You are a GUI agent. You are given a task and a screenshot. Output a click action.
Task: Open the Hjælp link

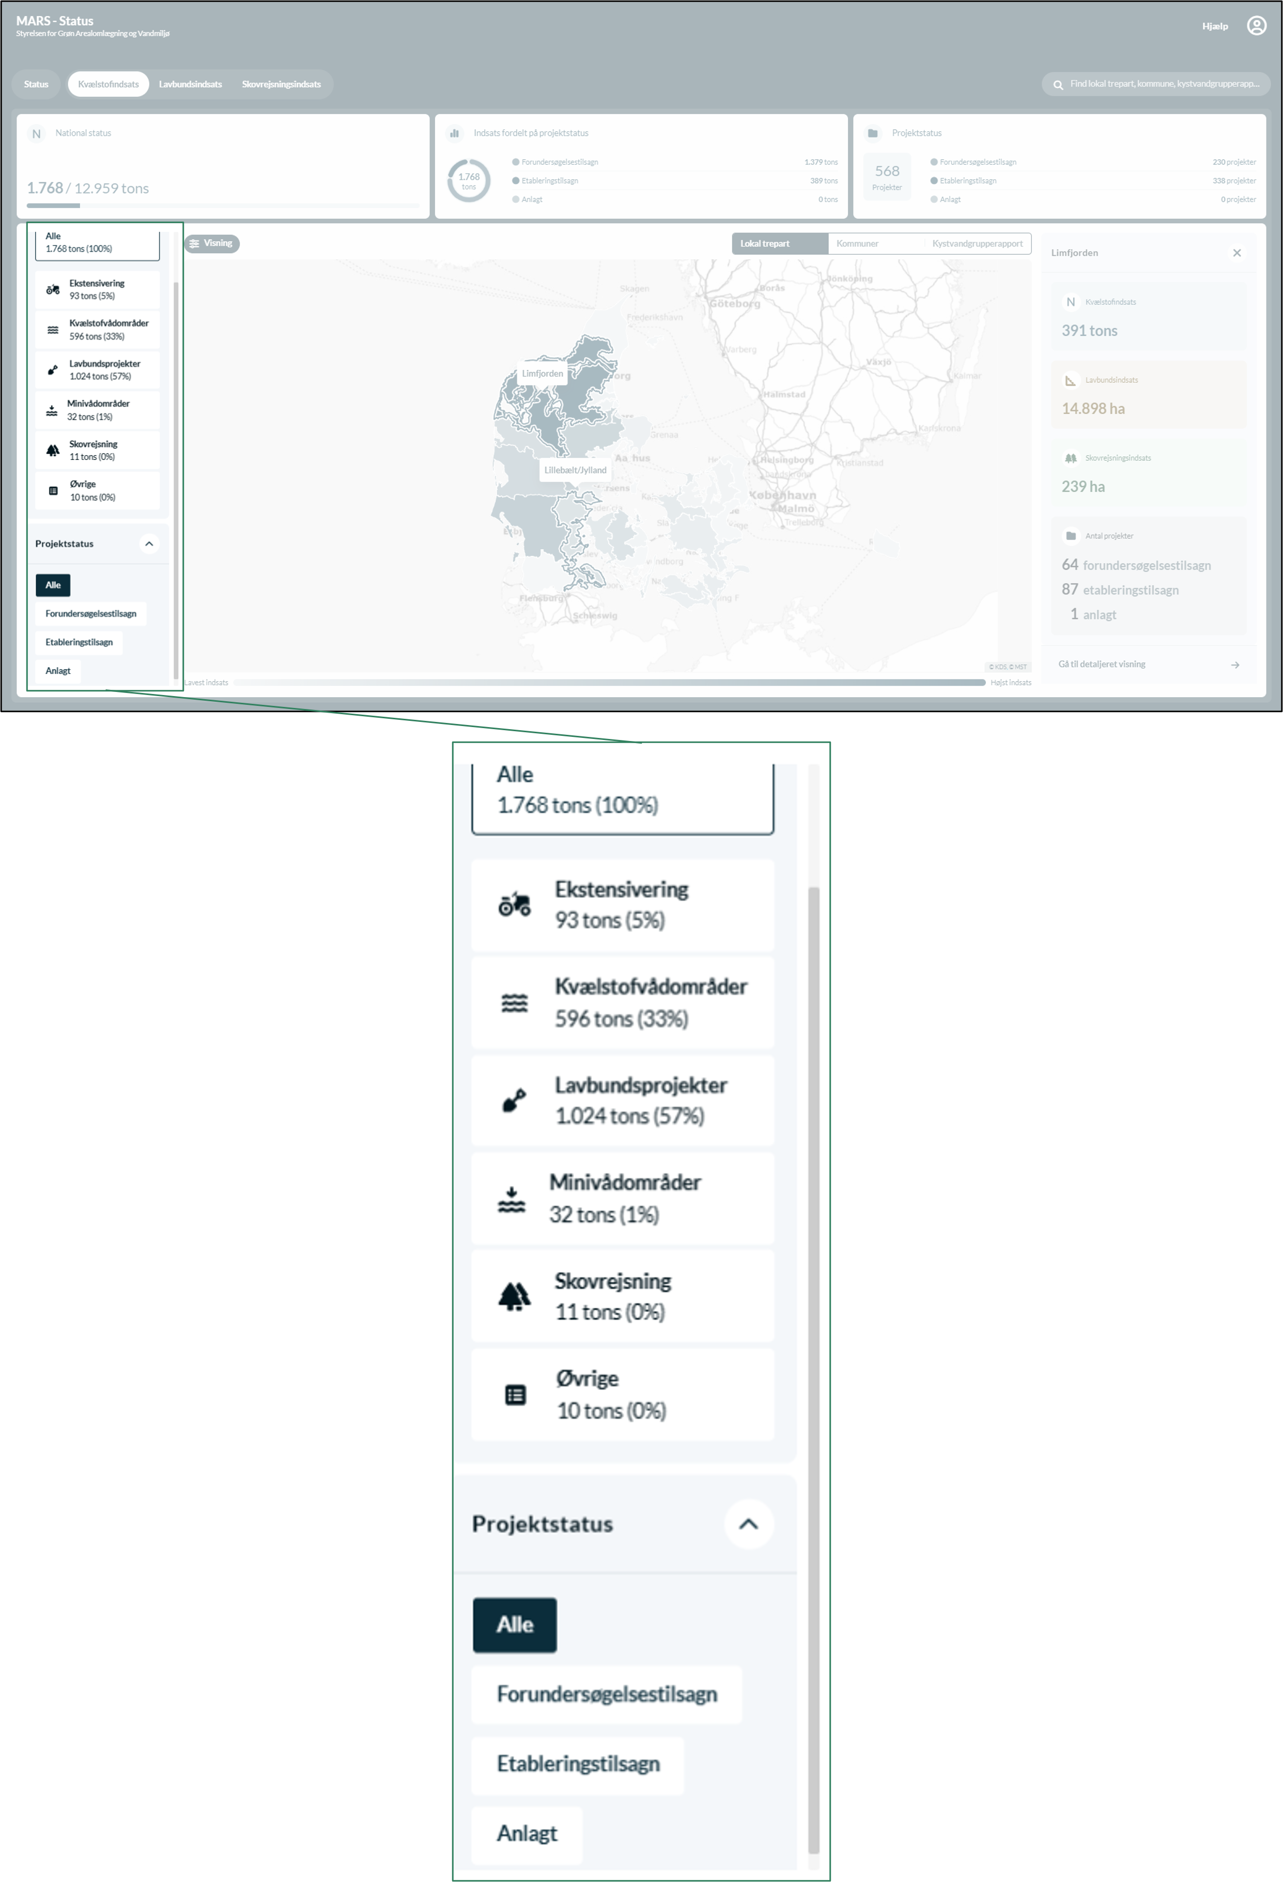pos(1215,27)
